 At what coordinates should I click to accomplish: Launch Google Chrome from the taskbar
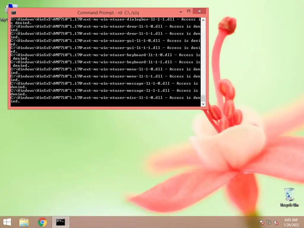42,222
